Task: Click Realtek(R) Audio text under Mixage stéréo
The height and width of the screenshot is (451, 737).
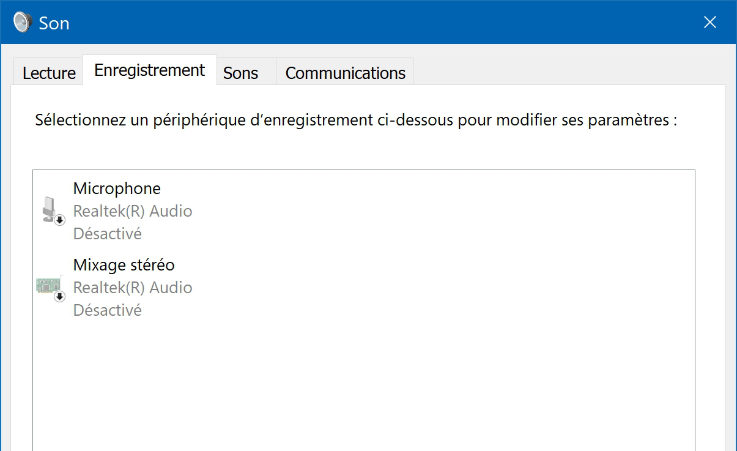Action: 133,288
